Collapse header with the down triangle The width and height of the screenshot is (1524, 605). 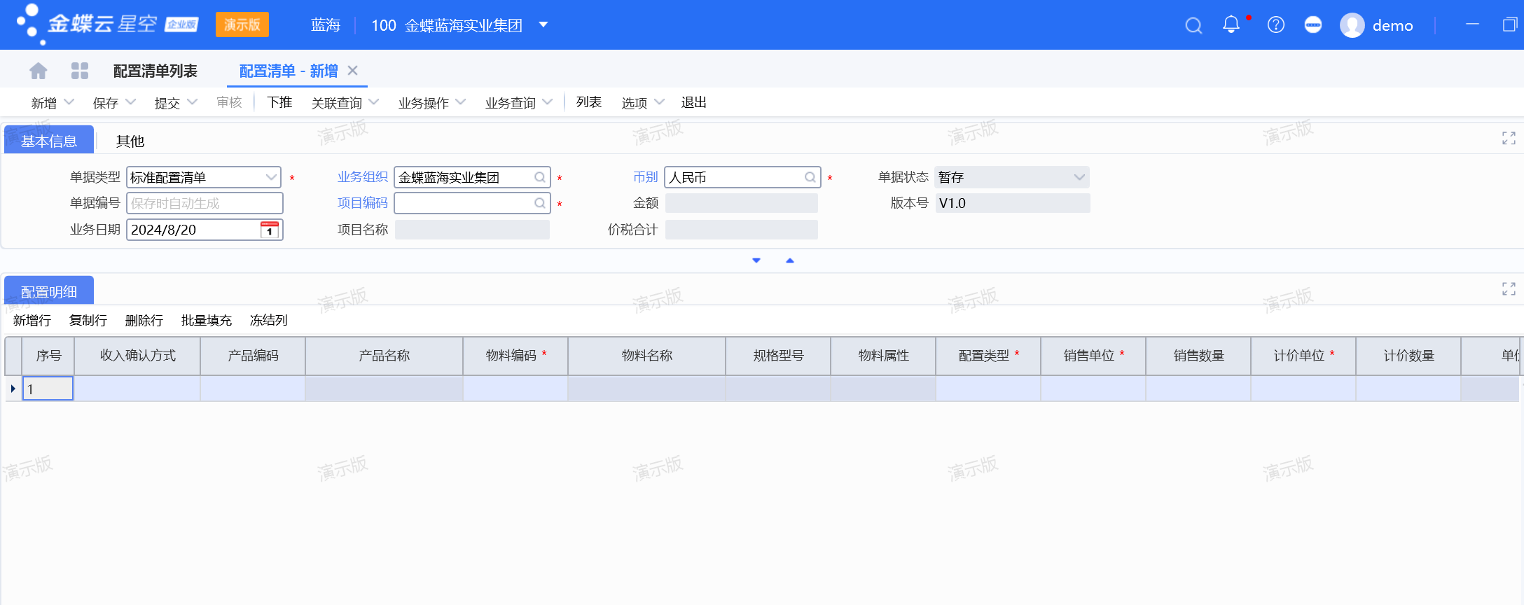click(x=756, y=260)
